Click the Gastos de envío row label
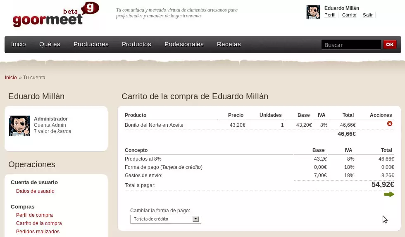Viewport: 405px width, 237px height. point(144,175)
